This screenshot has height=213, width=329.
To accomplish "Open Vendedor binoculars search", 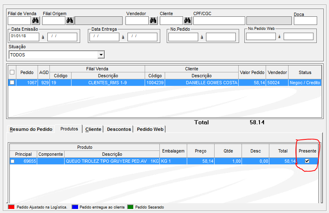I will pyautogui.click(x=153, y=20).
